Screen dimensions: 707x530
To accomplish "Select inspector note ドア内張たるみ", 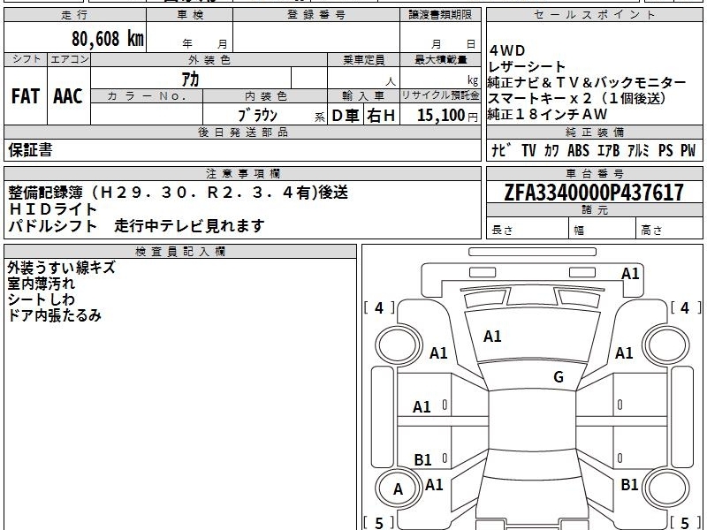I will tap(54, 315).
